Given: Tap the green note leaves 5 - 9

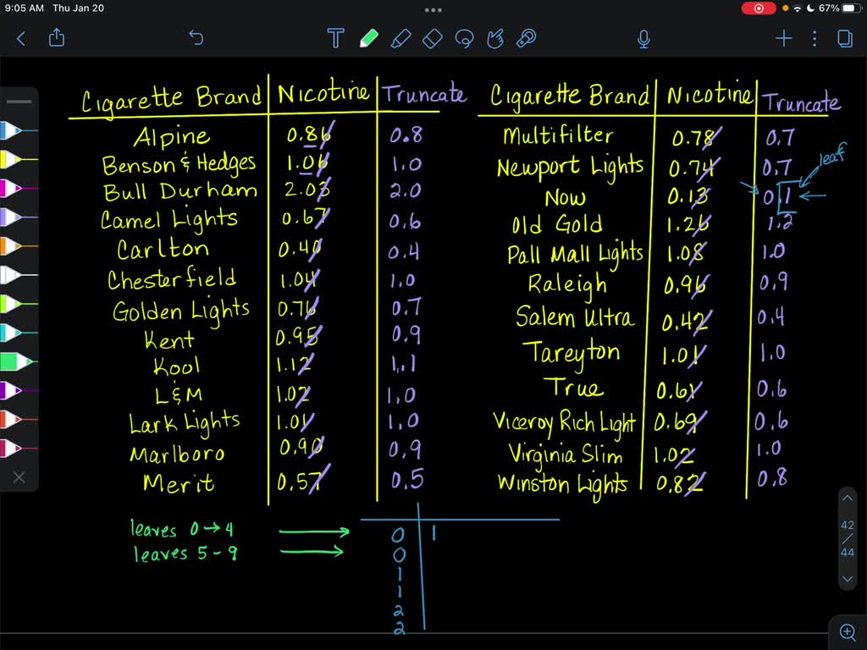Looking at the screenshot, I should (185, 554).
